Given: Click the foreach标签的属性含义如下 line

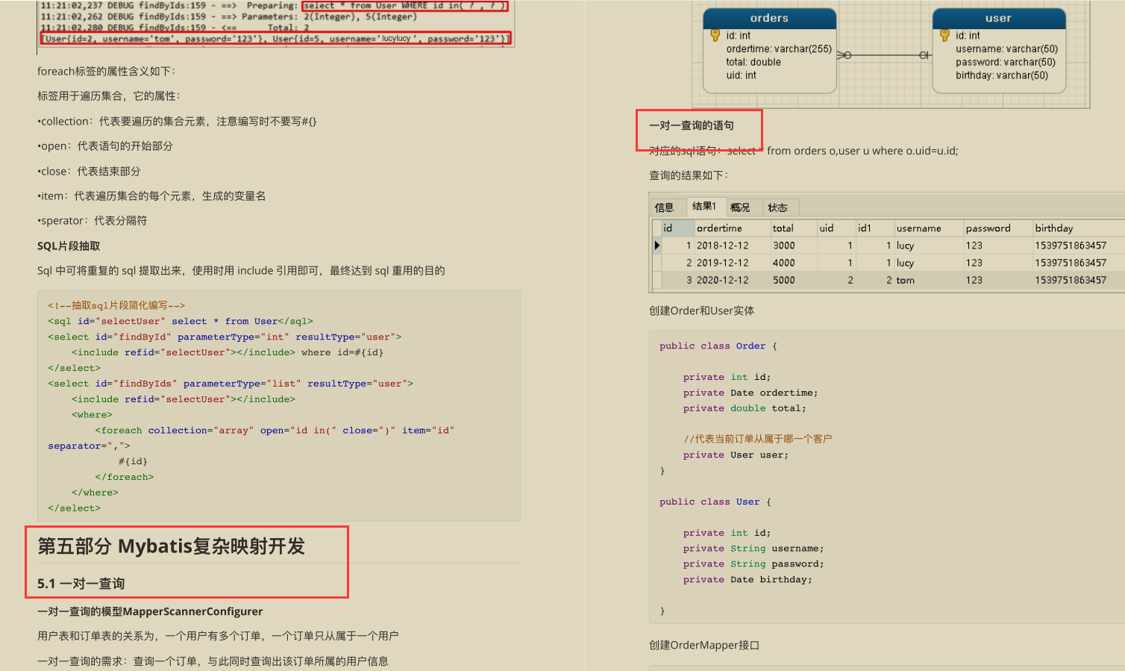Looking at the screenshot, I should click(106, 72).
